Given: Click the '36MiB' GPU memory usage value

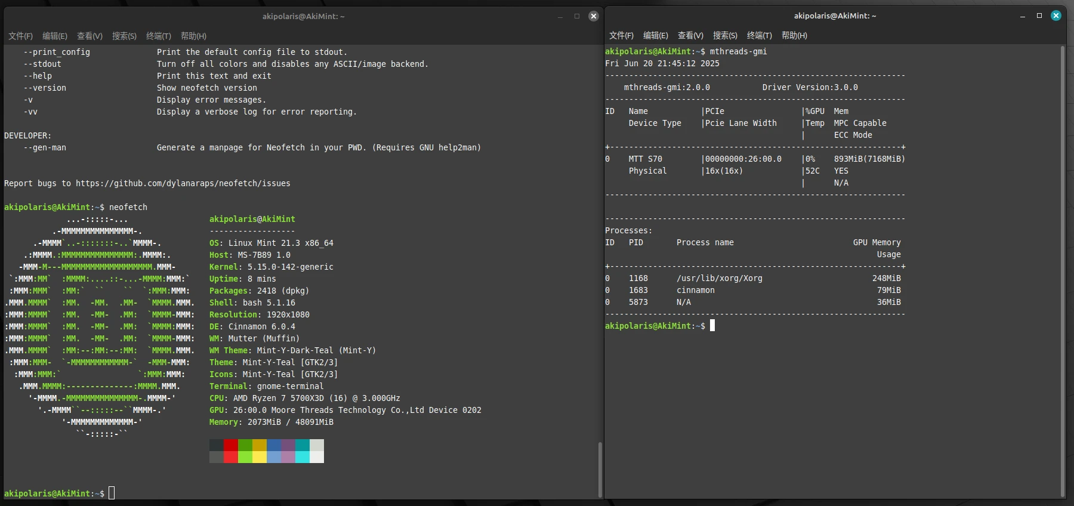Looking at the screenshot, I should click(x=889, y=302).
